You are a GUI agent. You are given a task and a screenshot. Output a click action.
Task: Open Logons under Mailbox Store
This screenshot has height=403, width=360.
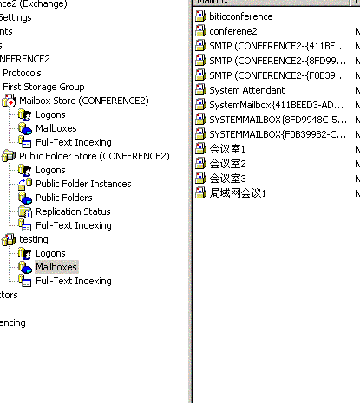point(50,114)
